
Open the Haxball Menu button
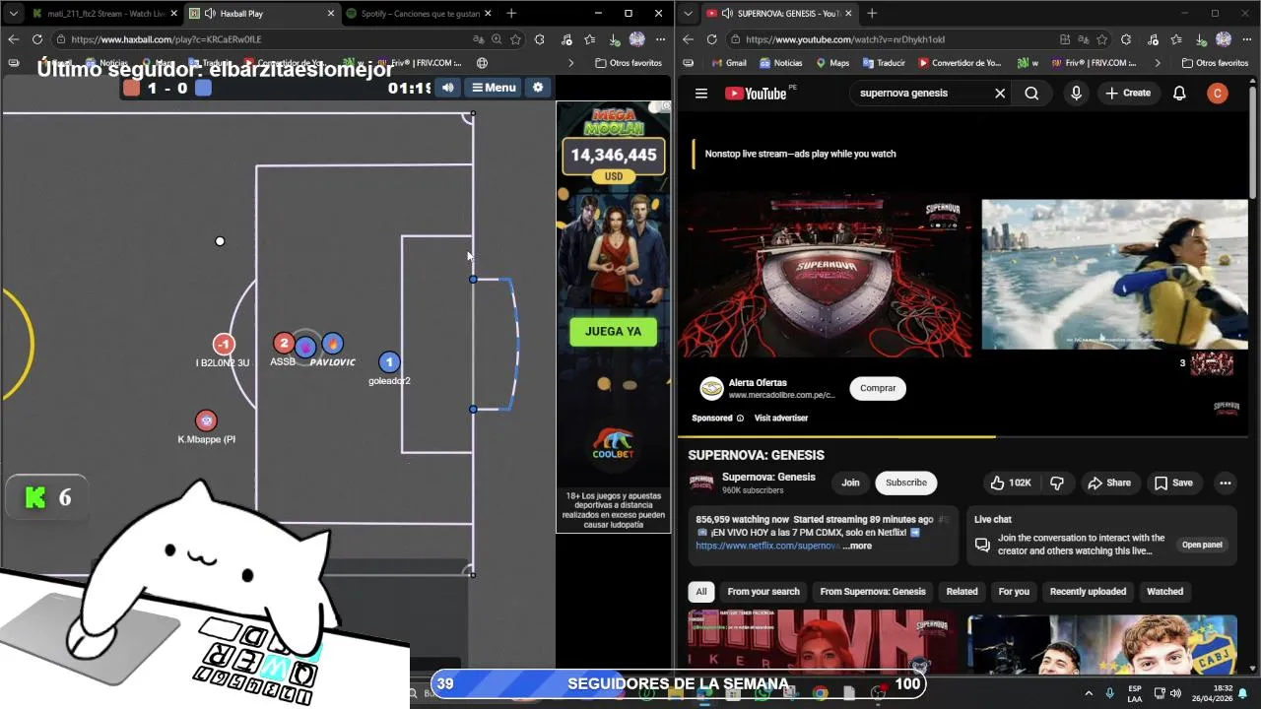coord(494,88)
